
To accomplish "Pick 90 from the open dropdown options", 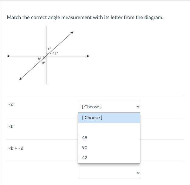I will click(109, 148).
